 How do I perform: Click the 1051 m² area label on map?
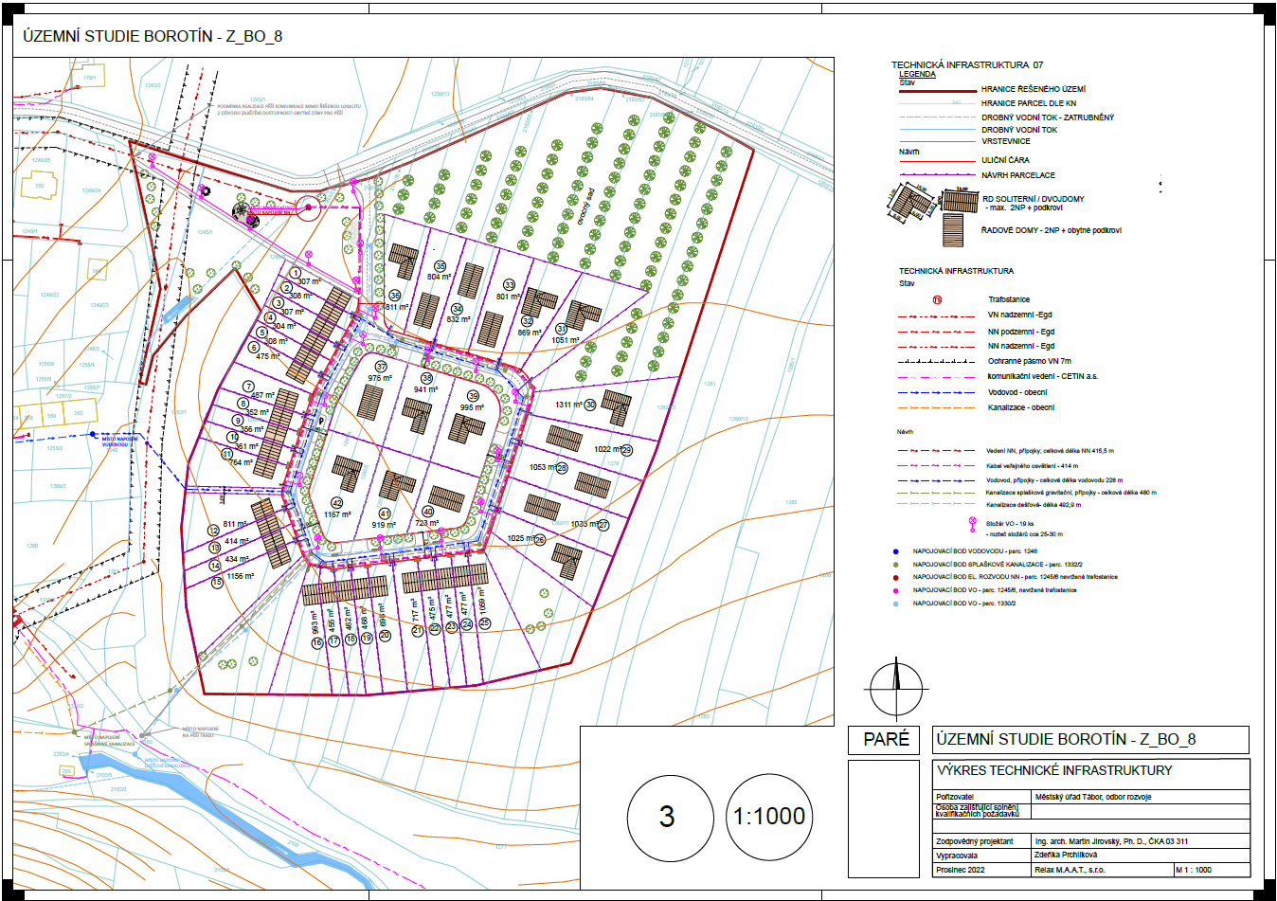[566, 340]
